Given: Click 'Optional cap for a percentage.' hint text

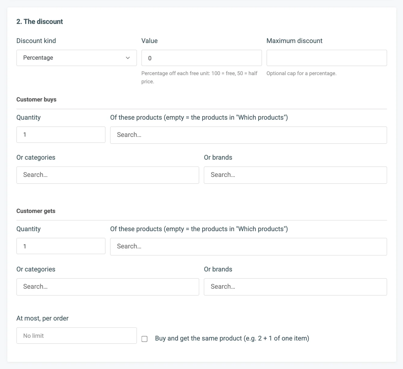Looking at the screenshot, I should [301, 73].
